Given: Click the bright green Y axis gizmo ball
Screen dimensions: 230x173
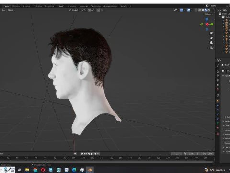Looking at the screenshot, I should coord(212,24).
